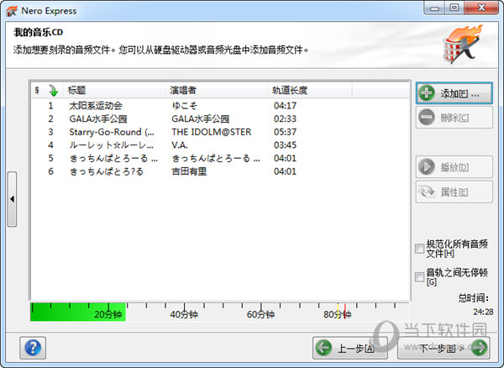Select track 6 きっちんぱとろ?る
504x368 pixels.
pyautogui.click(x=107, y=171)
